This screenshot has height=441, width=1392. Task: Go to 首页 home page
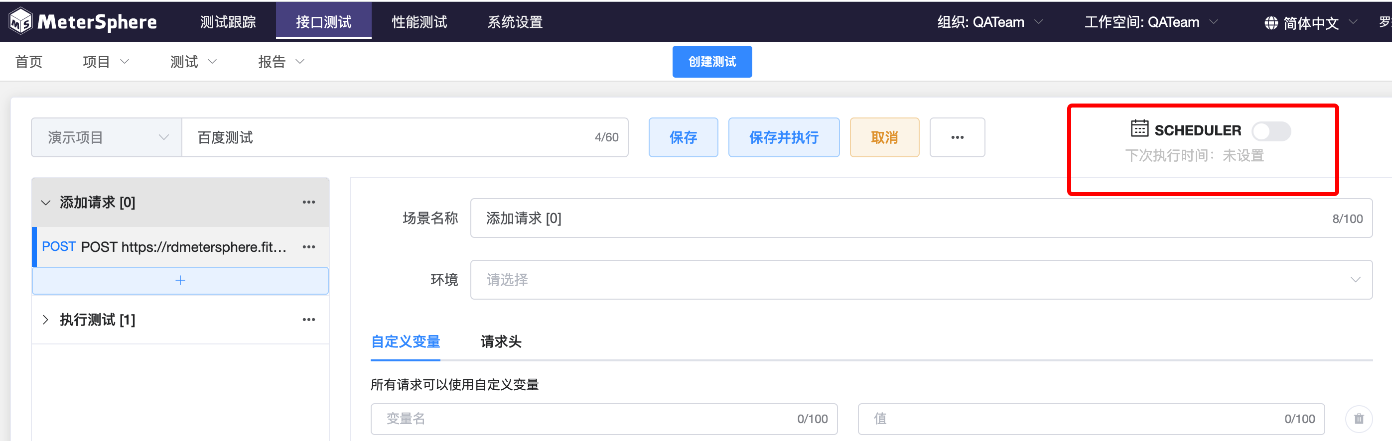(x=28, y=62)
